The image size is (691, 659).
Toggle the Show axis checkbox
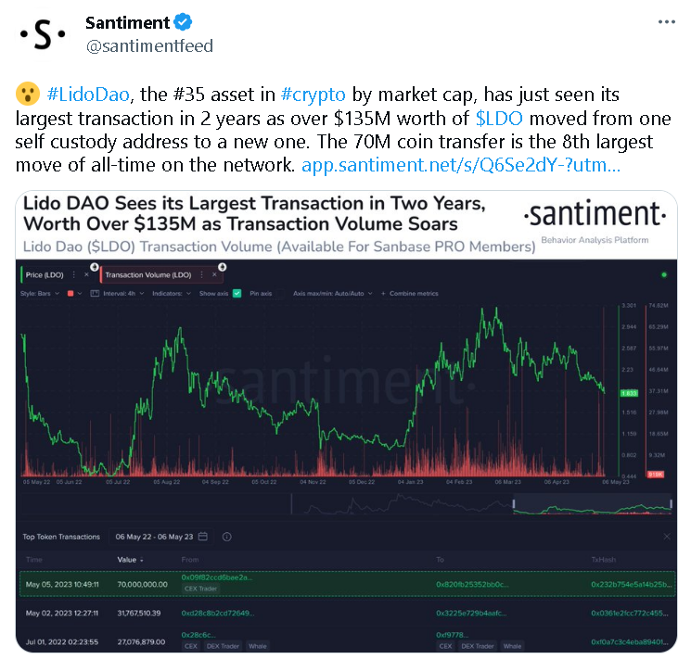(x=237, y=294)
